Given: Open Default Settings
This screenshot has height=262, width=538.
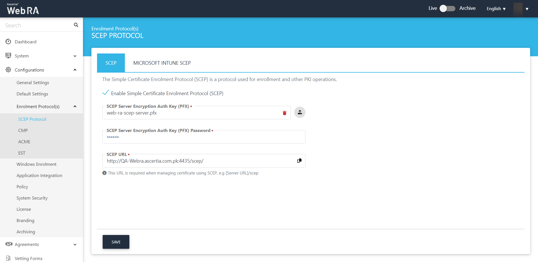Looking at the screenshot, I should point(32,94).
